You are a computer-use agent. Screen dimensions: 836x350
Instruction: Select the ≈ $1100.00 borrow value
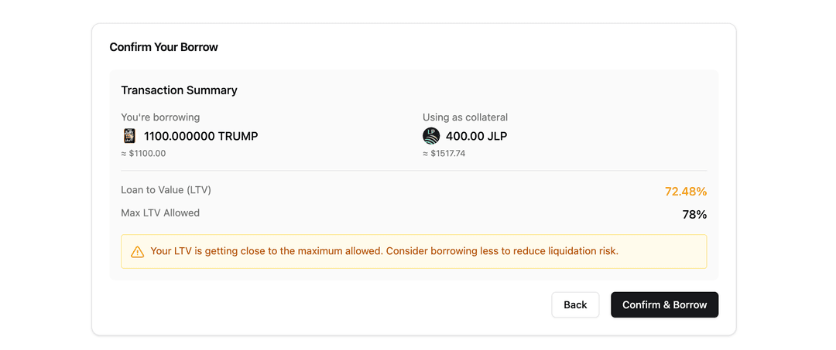[143, 154]
